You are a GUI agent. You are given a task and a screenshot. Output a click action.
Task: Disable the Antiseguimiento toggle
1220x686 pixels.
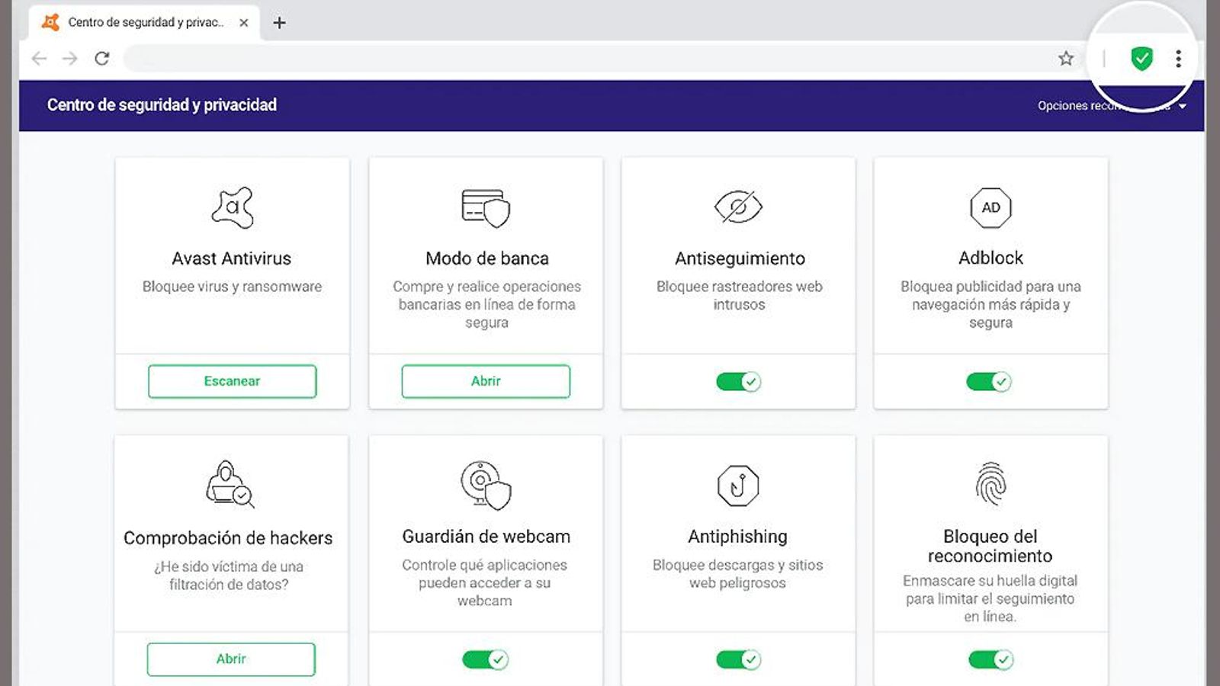[x=738, y=381]
